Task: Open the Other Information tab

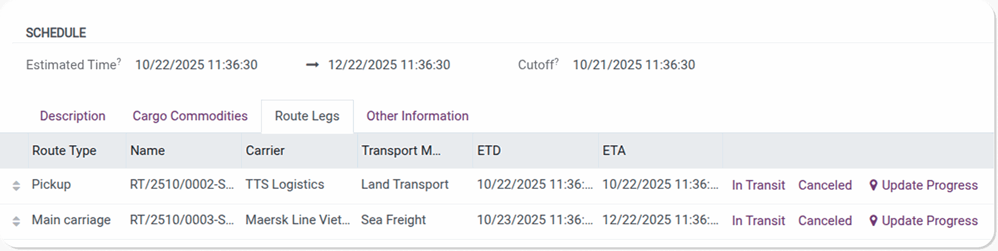Action: coord(417,116)
